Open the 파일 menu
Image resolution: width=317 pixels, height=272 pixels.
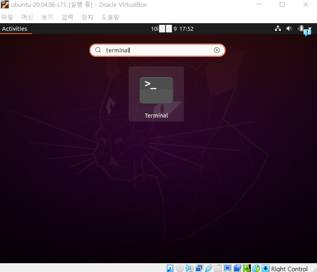point(7,17)
